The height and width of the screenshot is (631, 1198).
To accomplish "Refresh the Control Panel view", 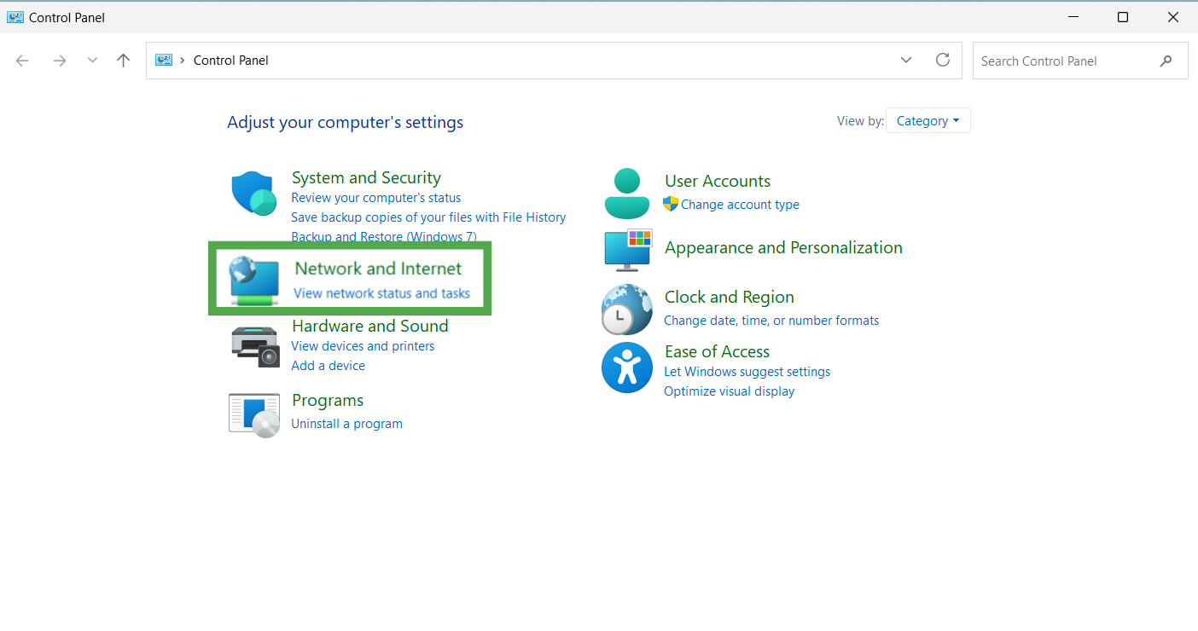I will [x=943, y=60].
